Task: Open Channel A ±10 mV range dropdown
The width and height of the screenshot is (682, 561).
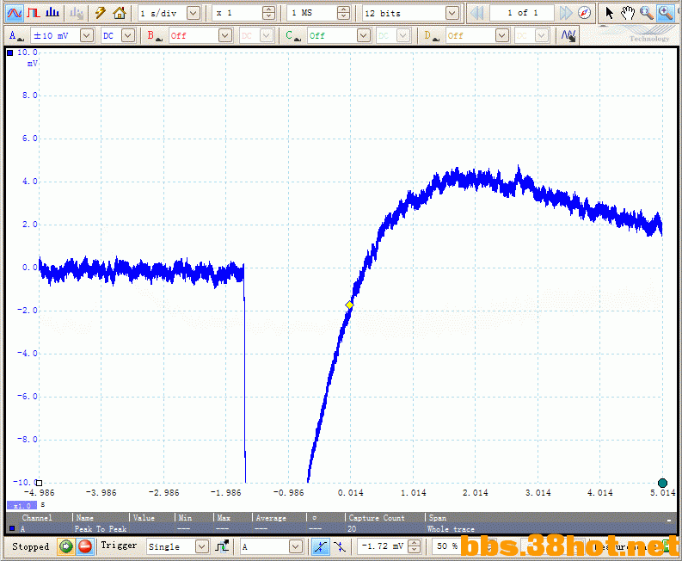Action: 87,35
